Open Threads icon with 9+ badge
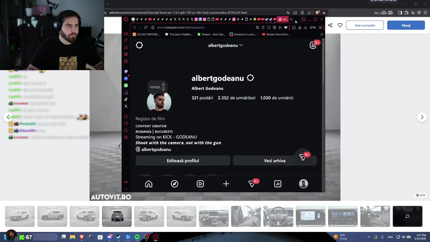Screen dimensions: 430x242 [x=313, y=45]
